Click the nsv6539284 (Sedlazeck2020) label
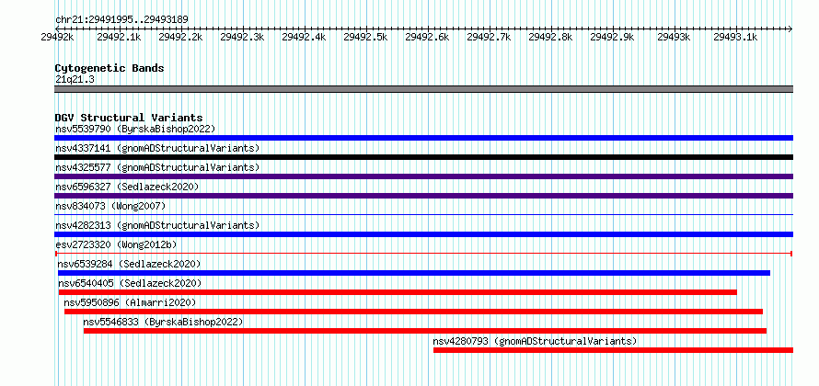819x386 pixels. [129, 264]
